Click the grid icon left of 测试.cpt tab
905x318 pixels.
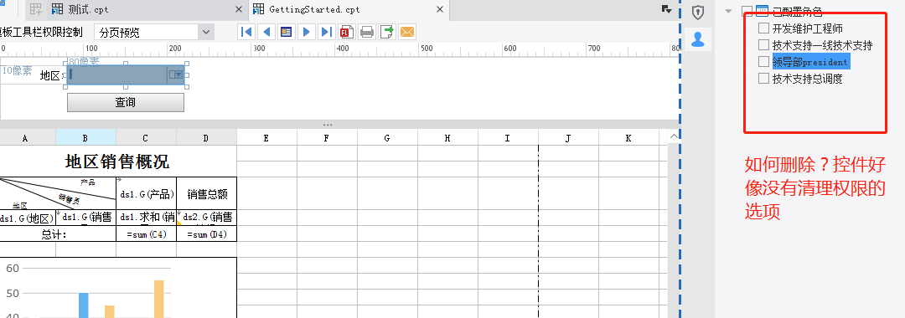click(36, 9)
